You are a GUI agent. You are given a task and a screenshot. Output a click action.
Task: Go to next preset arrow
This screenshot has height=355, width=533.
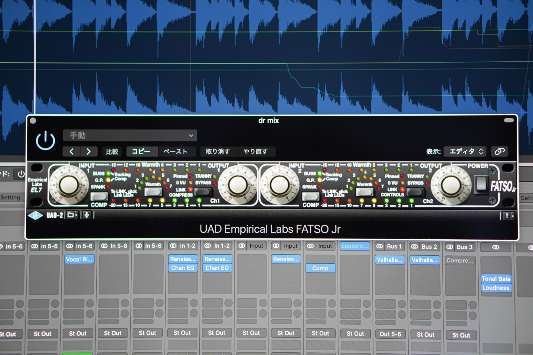88,151
